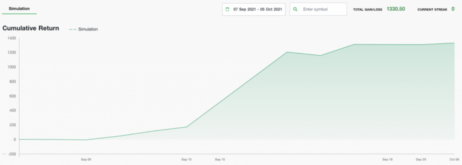Select the Sep 10 x-axis label

click(x=186, y=159)
